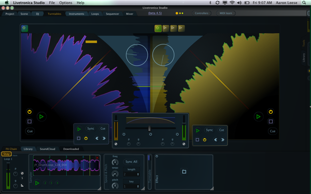Image resolution: width=311 pixels, height=194 pixels.
Task: Select the highlighted first scene button at top center
Action: (158, 28)
